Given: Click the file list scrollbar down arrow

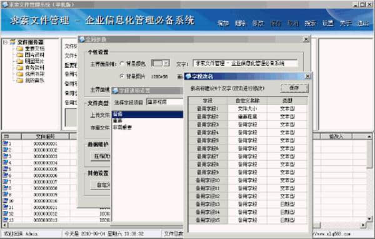Looking at the screenshot, I should pyautogui.click(x=369, y=218).
